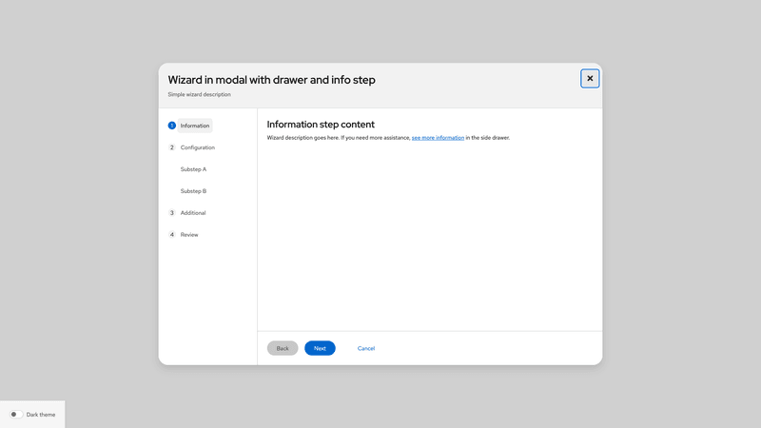
Task: Go to the Configuration step
Action: (198, 147)
